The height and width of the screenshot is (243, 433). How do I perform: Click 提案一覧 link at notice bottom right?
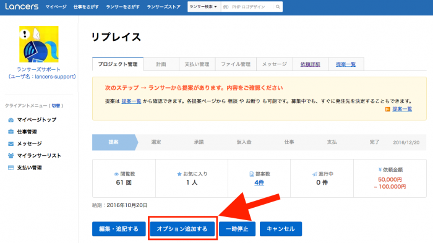tap(402, 109)
